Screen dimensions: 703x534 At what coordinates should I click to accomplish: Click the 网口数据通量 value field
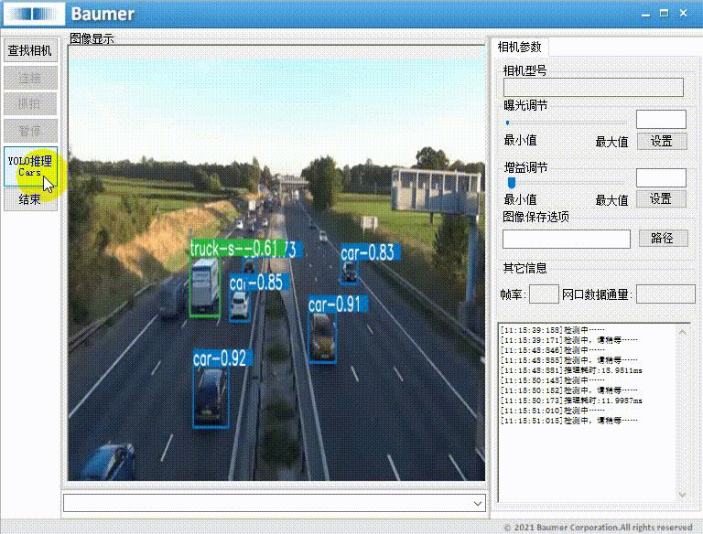(665, 294)
